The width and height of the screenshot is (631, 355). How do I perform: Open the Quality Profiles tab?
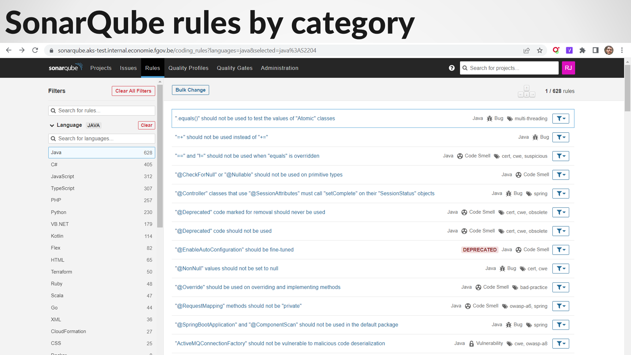(188, 68)
